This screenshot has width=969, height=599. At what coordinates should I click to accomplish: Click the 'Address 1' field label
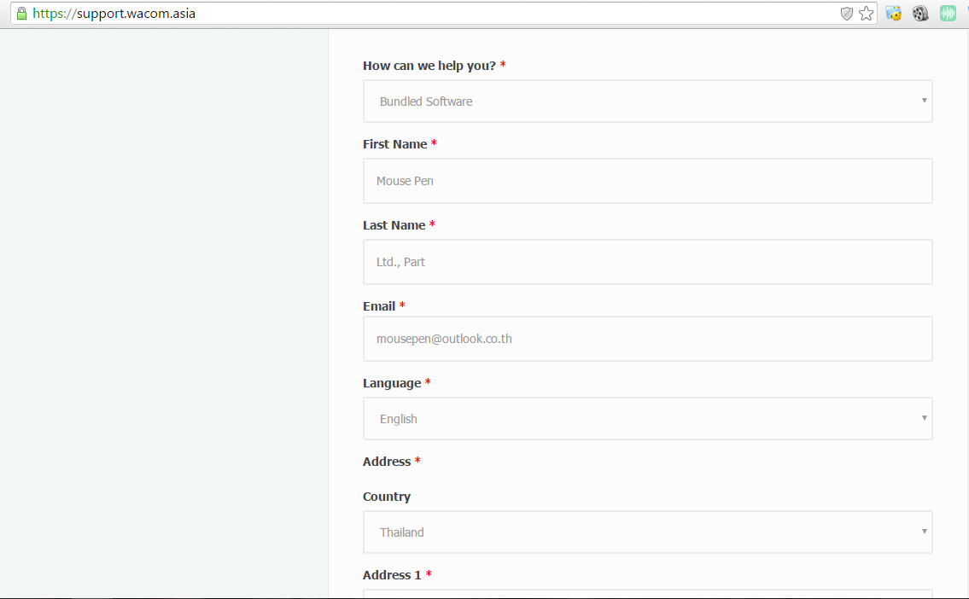click(392, 575)
